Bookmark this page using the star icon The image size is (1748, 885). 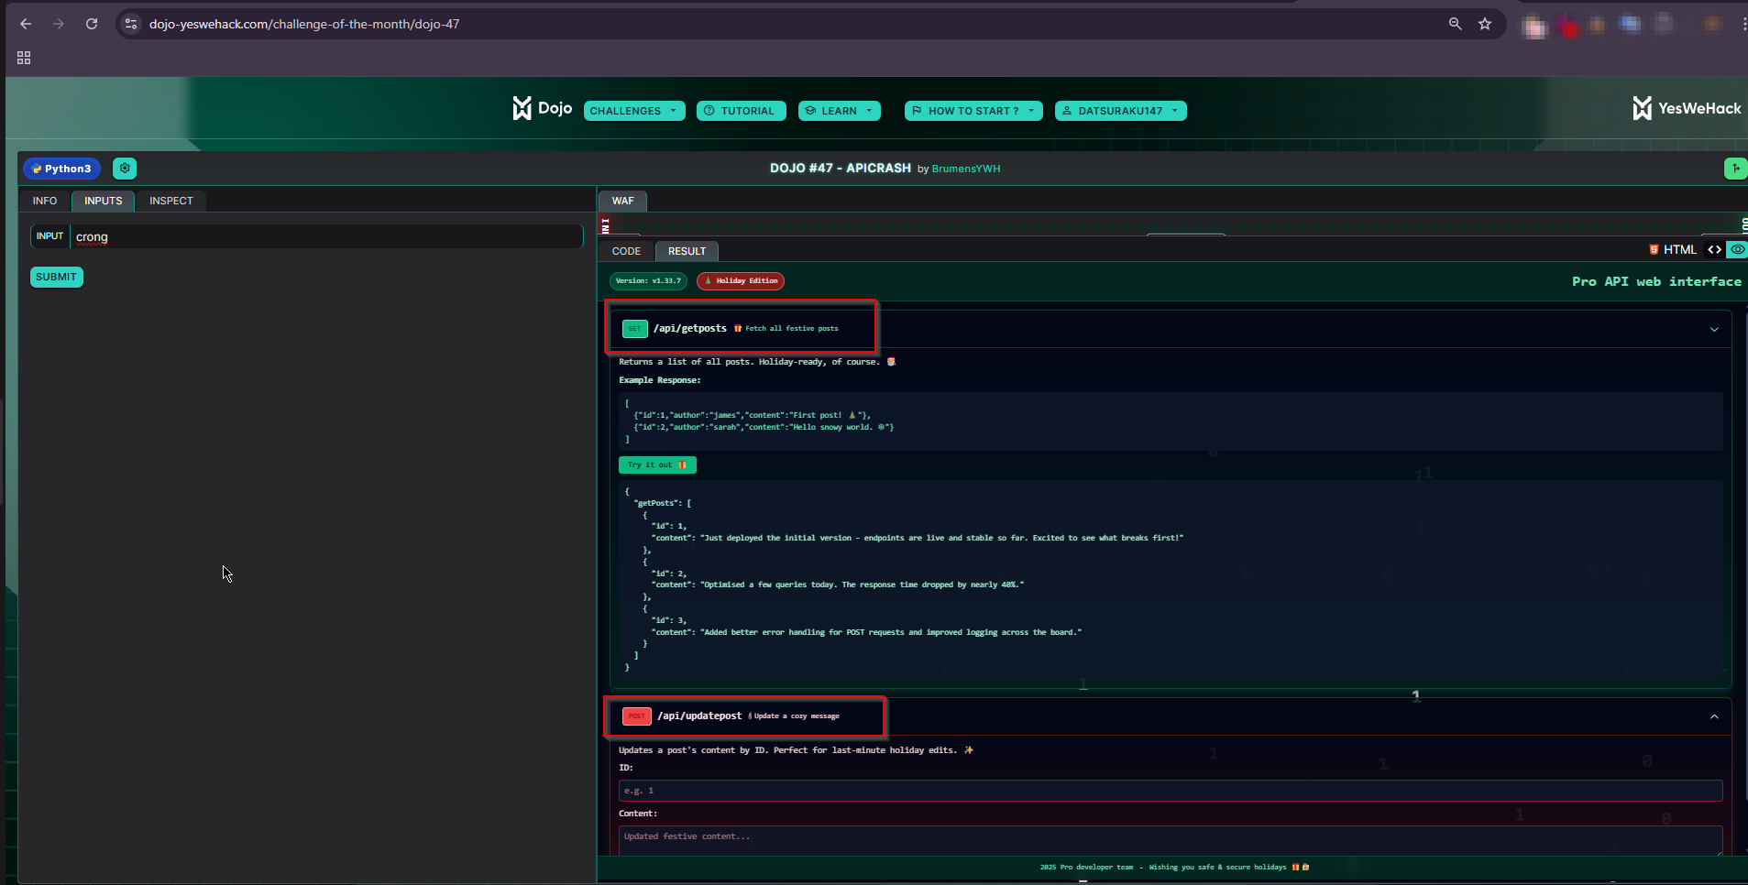pyautogui.click(x=1485, y=24)
